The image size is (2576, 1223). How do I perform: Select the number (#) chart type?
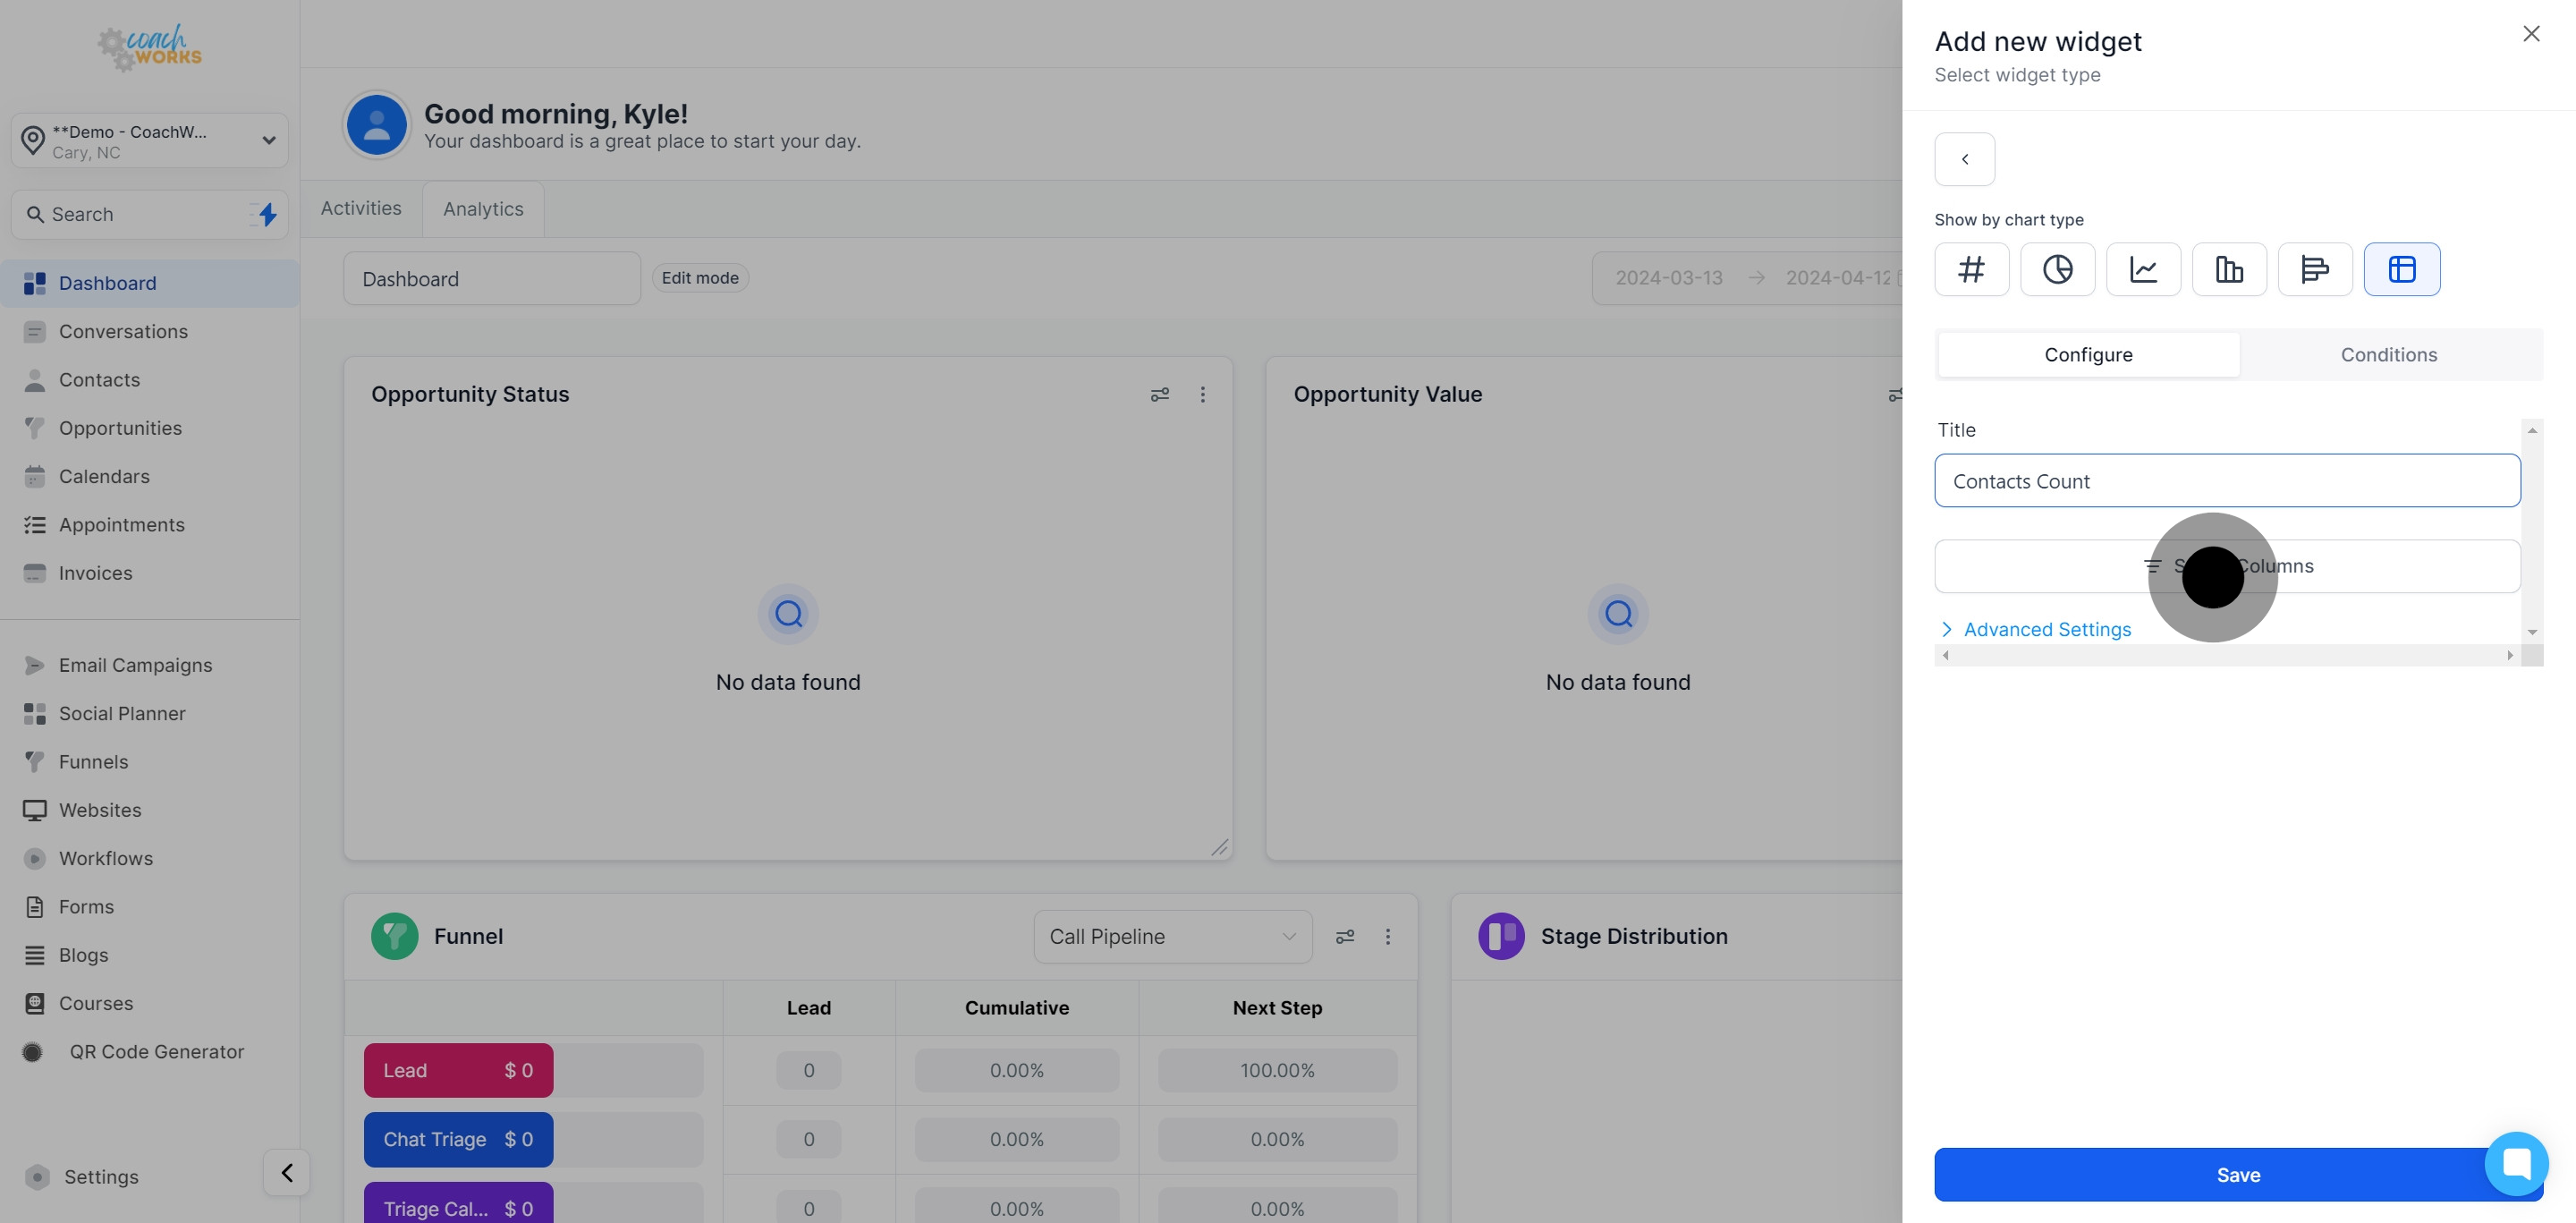click(1971, 269)
